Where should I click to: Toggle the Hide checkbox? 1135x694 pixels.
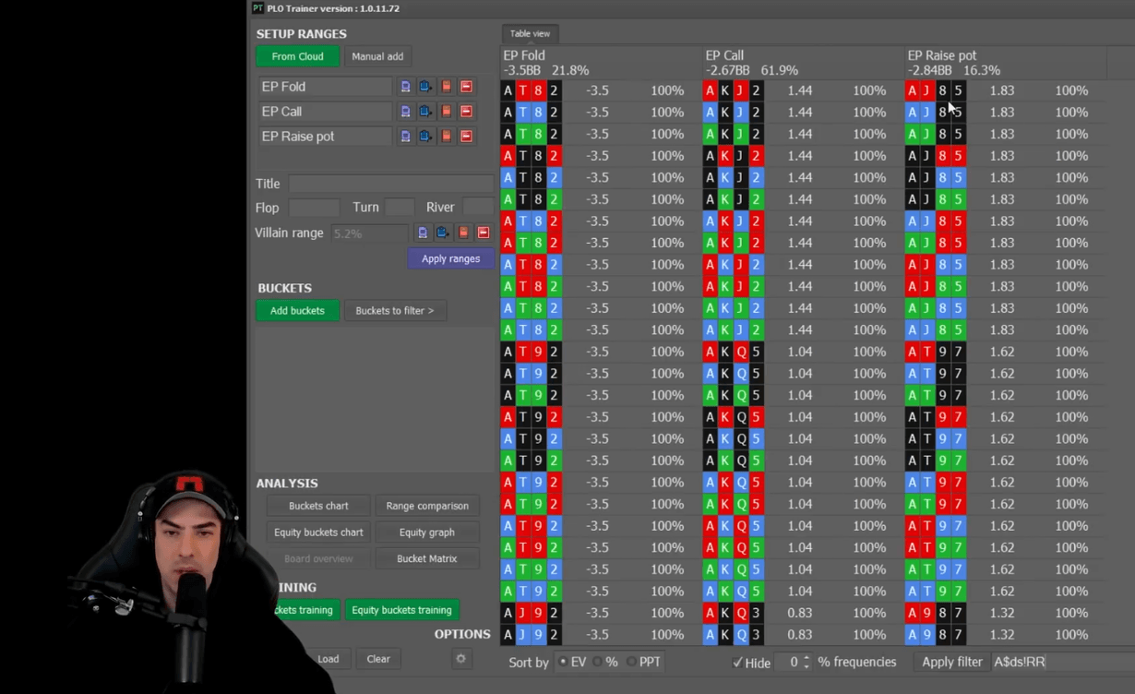click(x=737, y=662)
